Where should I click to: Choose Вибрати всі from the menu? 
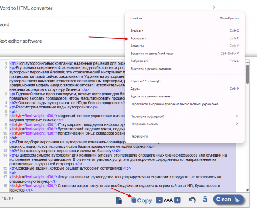click(x=185, y=61)
